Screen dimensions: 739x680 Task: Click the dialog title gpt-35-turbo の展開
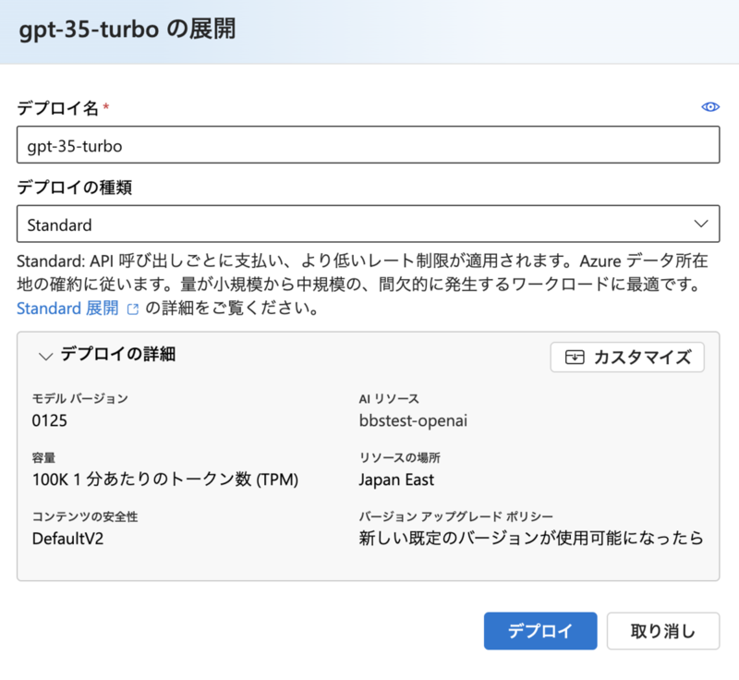click(x=127, y=30)
